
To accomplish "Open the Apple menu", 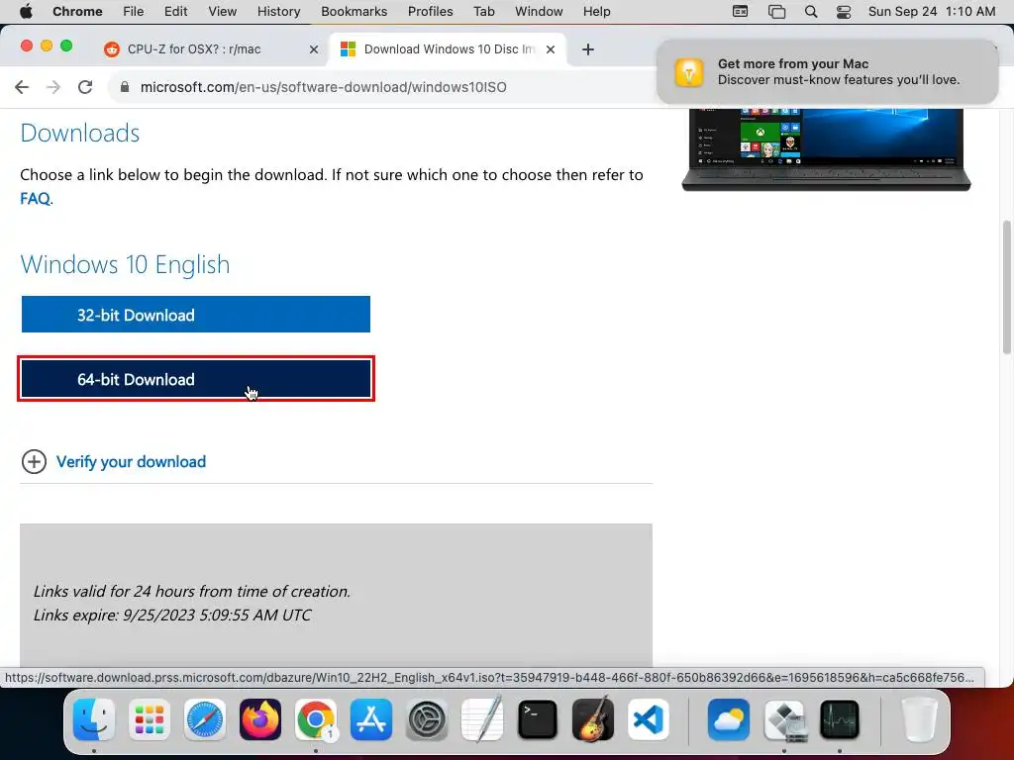I will pos(26,12).
